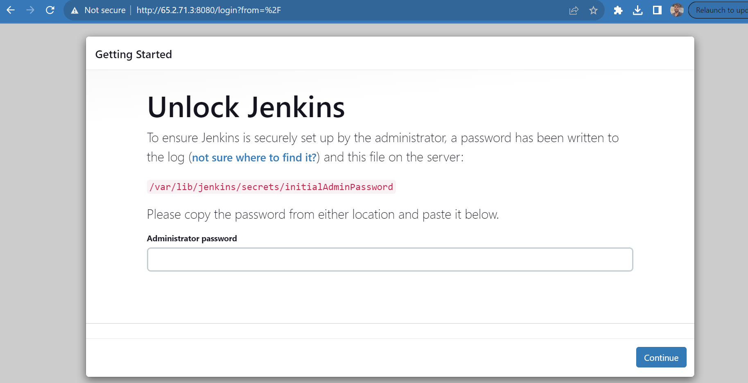Open the Extensions puzzle piece icon
Viewport: 748px width, 383px height.
618,10
